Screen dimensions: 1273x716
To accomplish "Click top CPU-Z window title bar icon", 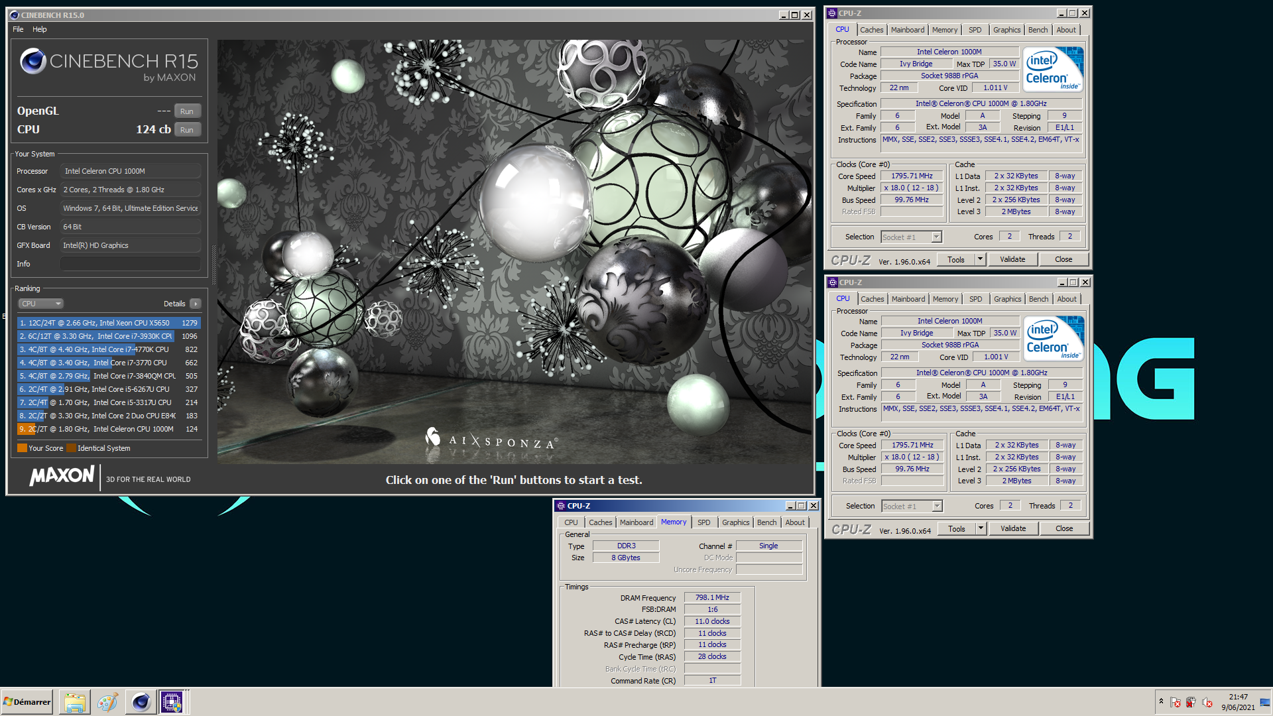I will tap(831, 13).
